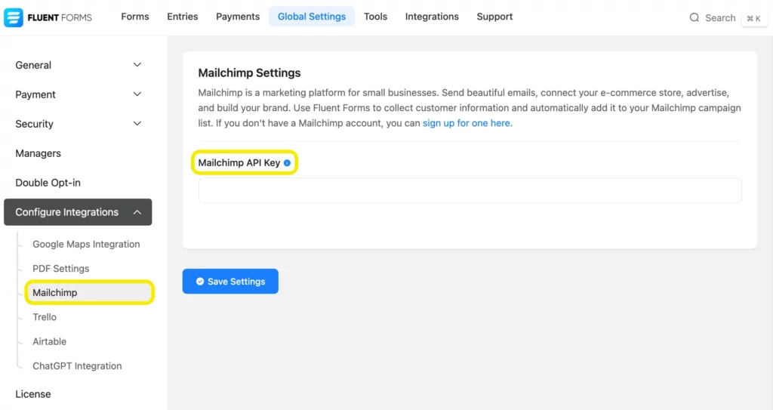Open the Tools menu

(x=376, y=17)
